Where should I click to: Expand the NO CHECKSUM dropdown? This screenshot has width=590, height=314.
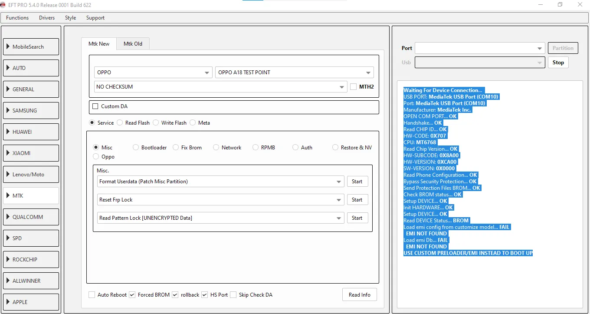(x=342, y=87)
